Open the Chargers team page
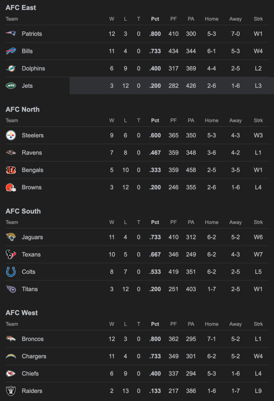Viewport: 274px width, 401px height. point(34,356)
